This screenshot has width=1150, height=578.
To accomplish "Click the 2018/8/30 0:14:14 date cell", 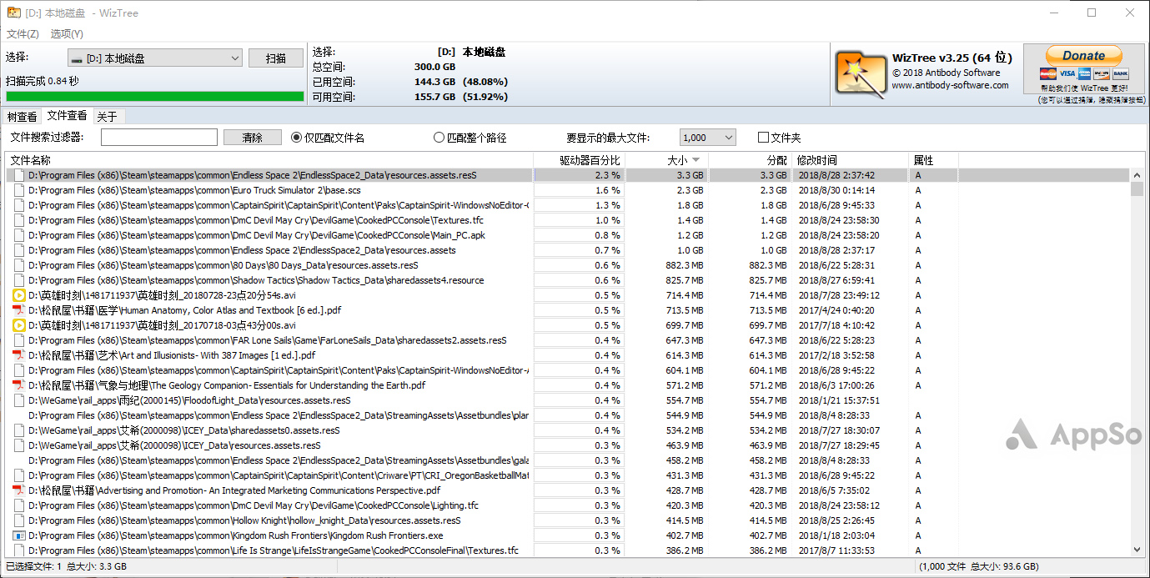I will (x=836, y=190).
